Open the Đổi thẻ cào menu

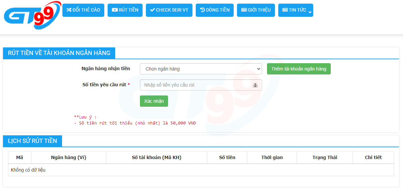[x=84, y=10]
